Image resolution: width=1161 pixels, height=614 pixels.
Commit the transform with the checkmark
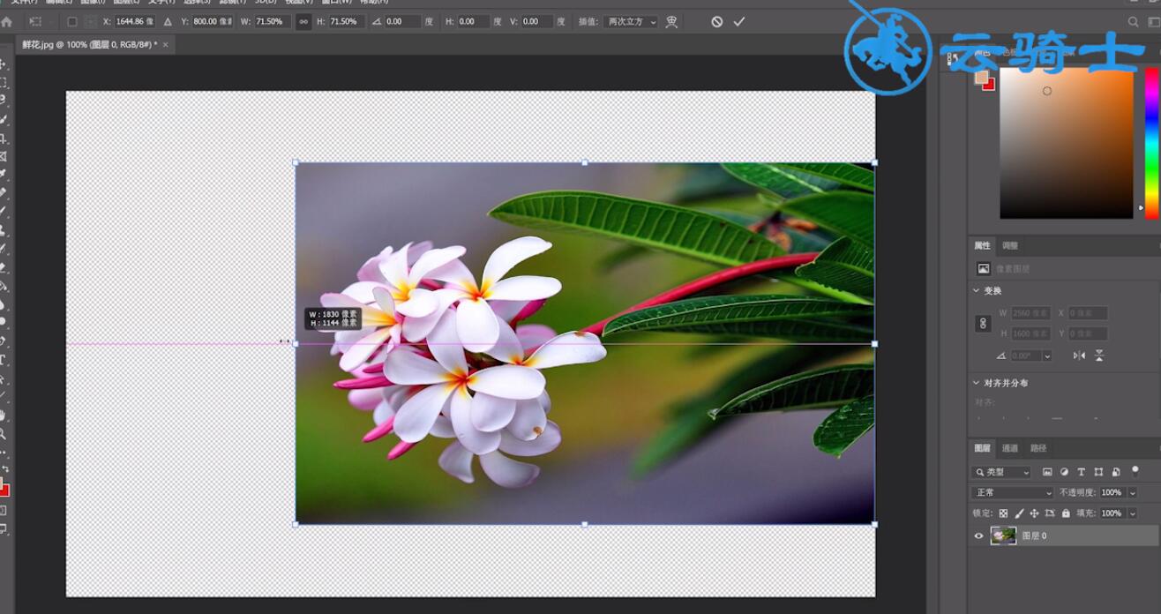coord(739,21)
